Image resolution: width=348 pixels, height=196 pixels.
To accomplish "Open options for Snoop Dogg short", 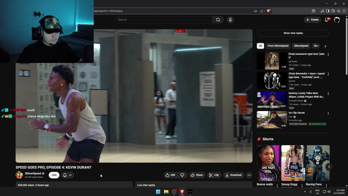I will click(x=302, y=186).
